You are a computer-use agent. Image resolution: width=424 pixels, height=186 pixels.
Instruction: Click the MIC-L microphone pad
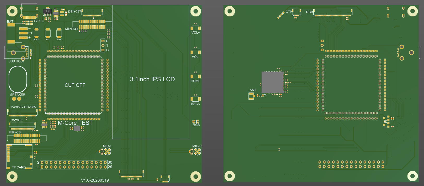coord(107,151)
